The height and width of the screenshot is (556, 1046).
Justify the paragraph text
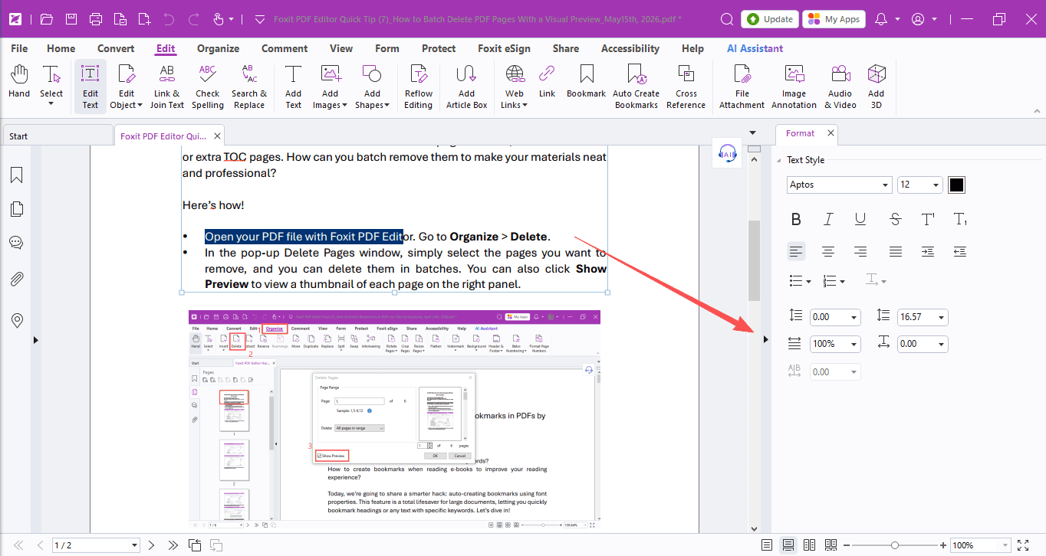(x=895, y=251)
